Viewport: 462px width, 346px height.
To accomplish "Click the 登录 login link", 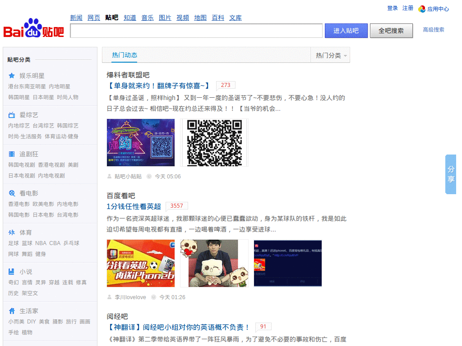I will [x=393, y=8].
